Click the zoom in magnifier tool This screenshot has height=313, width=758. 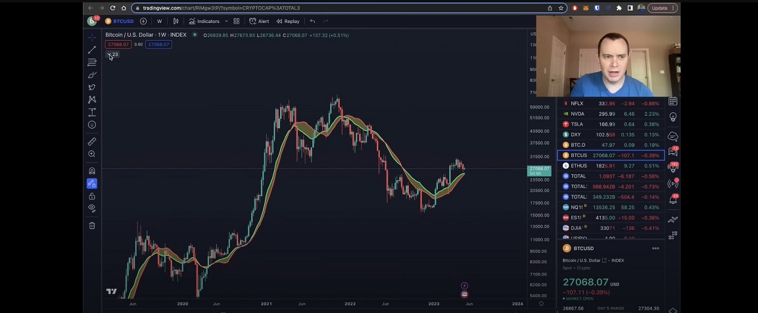(92, 154)
